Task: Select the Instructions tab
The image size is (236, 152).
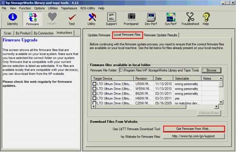Action: tap(65, 33)
